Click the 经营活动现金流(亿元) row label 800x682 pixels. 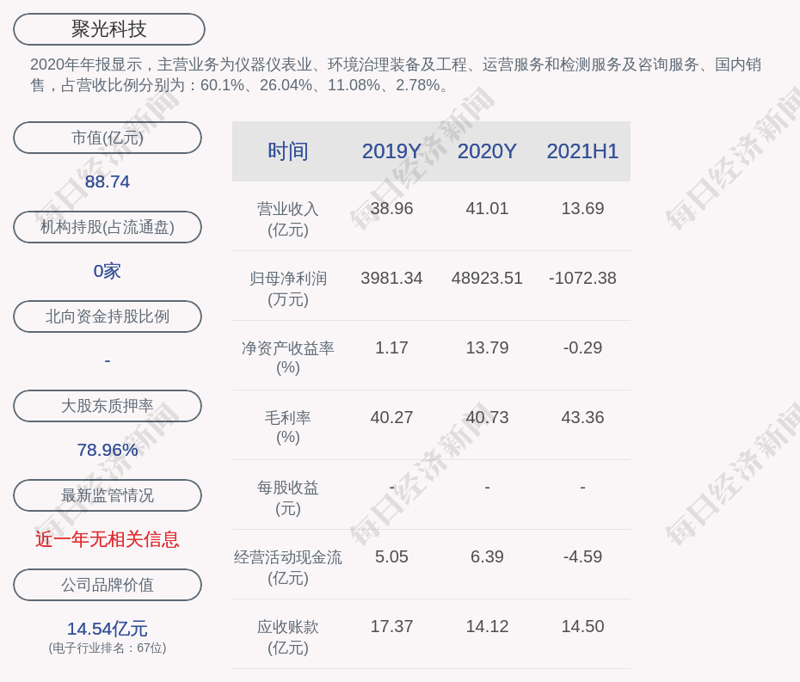coord(288,568)
